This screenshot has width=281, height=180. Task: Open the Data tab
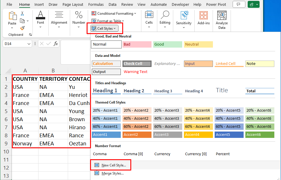coord(112,4)
